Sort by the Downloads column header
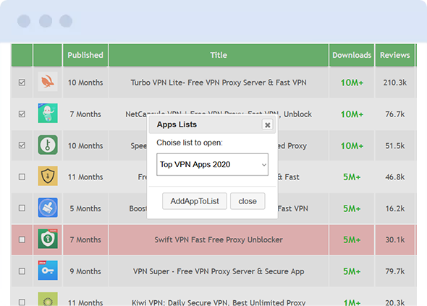This screenshot has width=427, height=306. coord(352,55)
